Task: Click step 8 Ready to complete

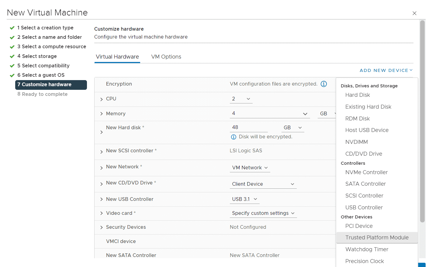Action: pyautogui.click(x=43, y=94)
